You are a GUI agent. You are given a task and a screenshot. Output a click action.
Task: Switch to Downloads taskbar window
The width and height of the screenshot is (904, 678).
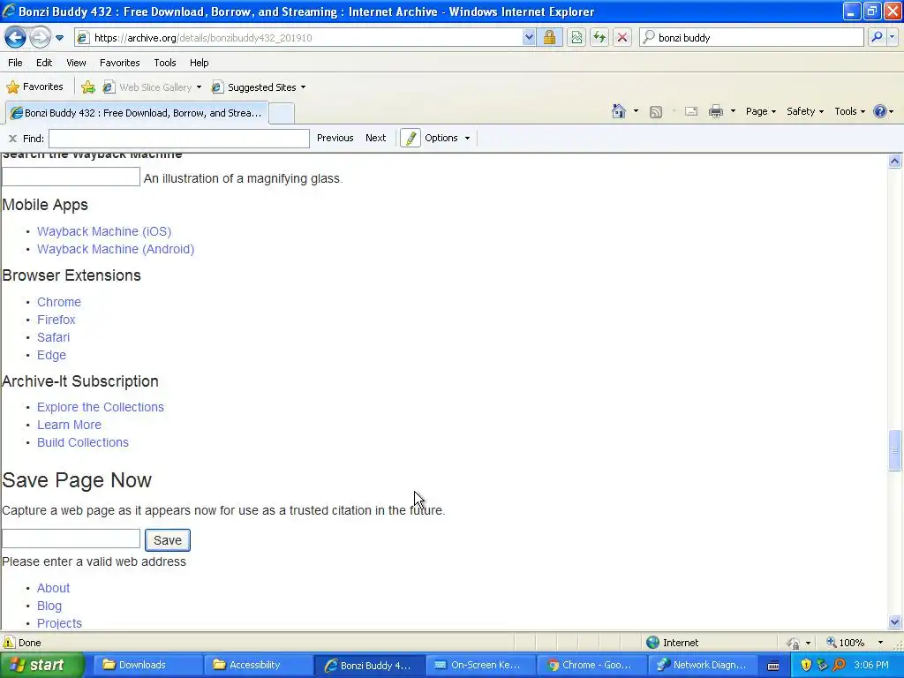[x=147, y=665]
